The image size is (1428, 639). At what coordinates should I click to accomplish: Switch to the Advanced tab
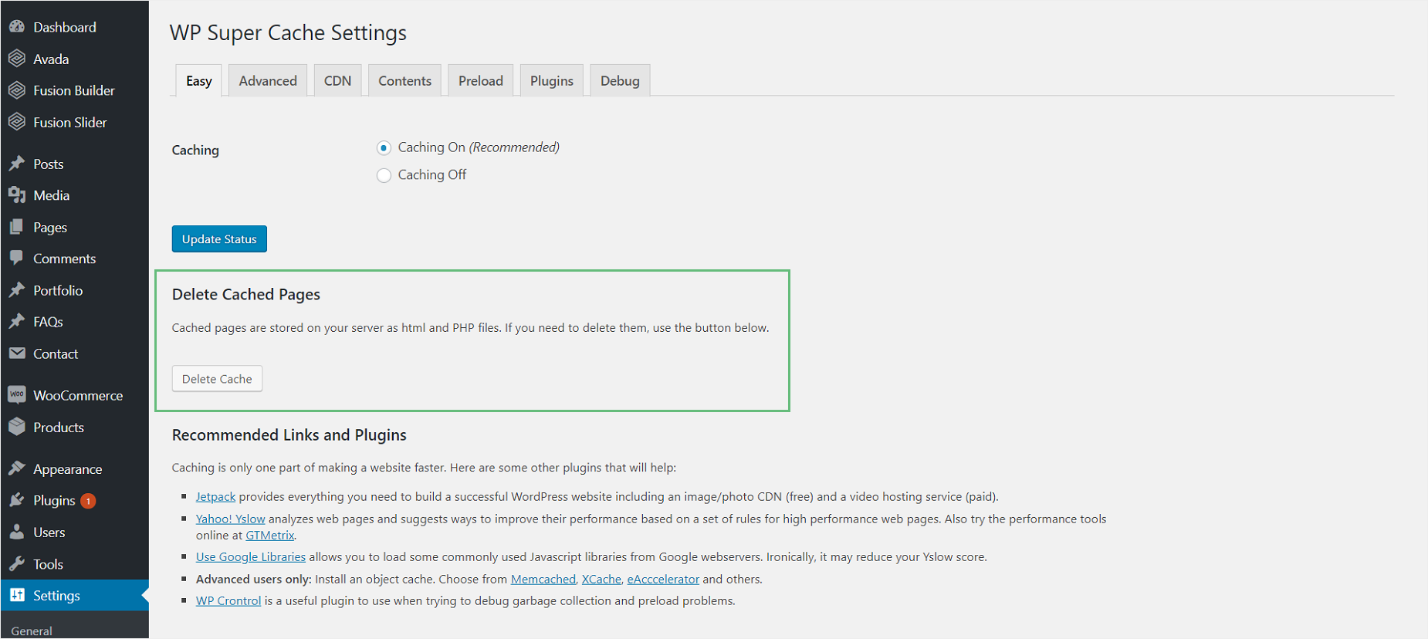[268, 81]
